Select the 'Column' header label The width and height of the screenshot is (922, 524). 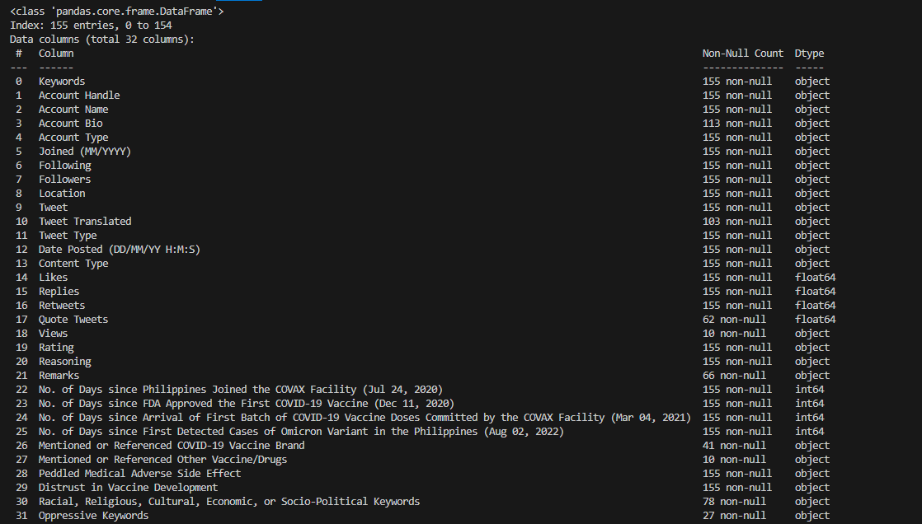point(56,54)
